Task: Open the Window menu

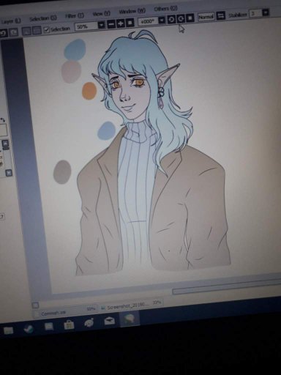Action: click(132, 11)
